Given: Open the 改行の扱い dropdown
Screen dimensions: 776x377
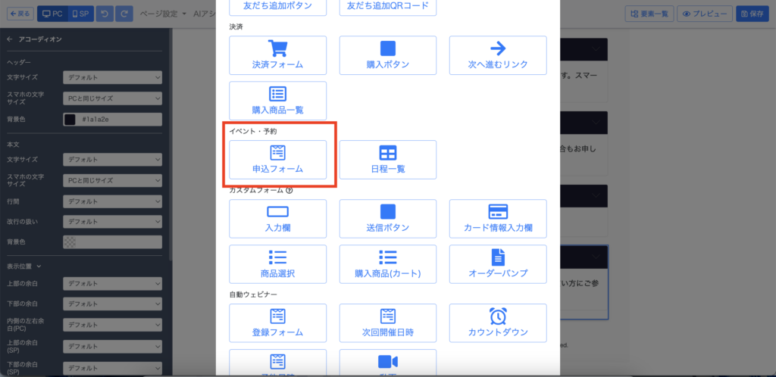Looking at the screenshot, I should coord(112,221).
